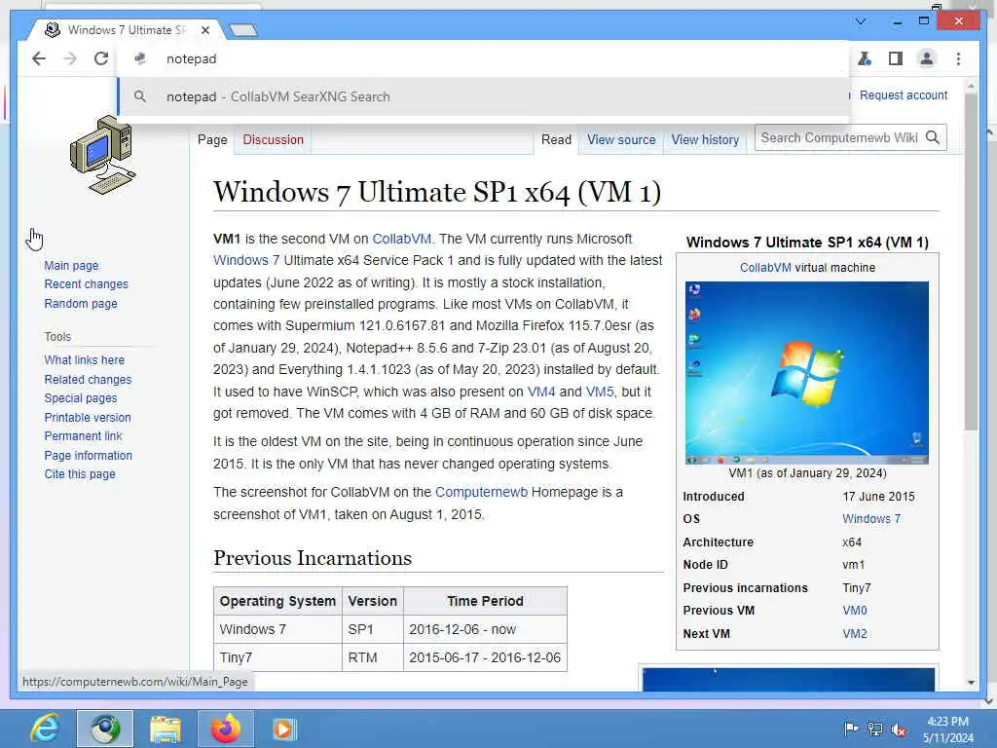This screenshot has height=748, width=997.
Task: Open Special pages link
Action: click(80, 398)
